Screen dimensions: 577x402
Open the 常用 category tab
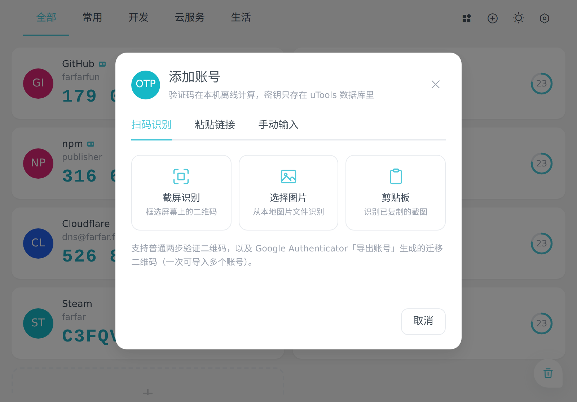92,17
